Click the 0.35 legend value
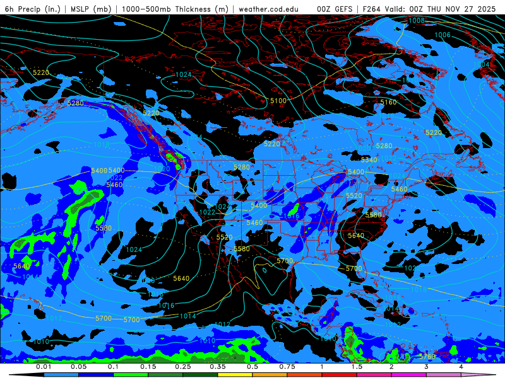 click(218, 367)
